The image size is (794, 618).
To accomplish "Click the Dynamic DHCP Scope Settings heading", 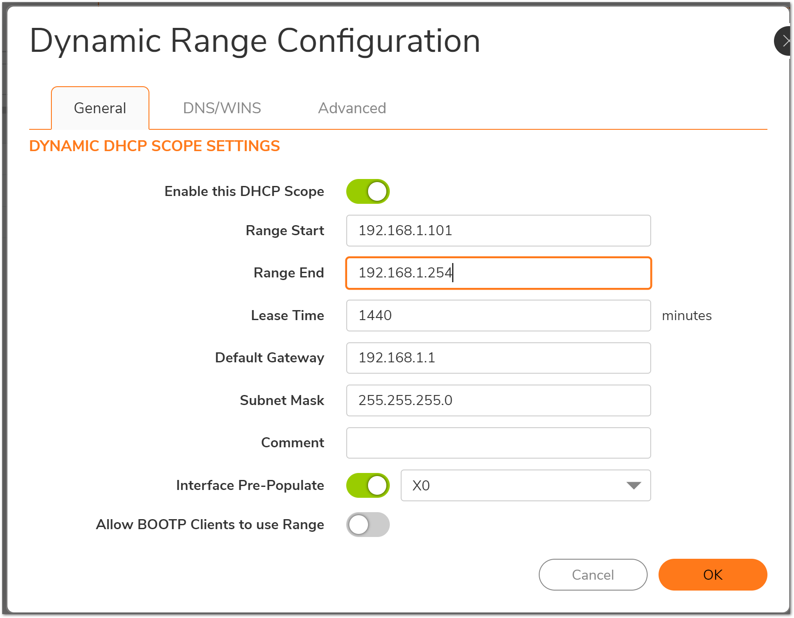I will (x=154, y=146).
